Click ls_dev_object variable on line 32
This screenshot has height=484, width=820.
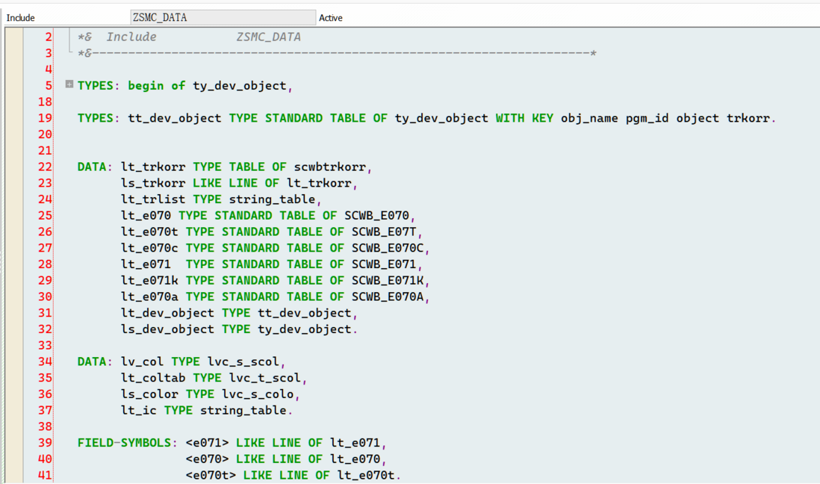tap(167, 329)
